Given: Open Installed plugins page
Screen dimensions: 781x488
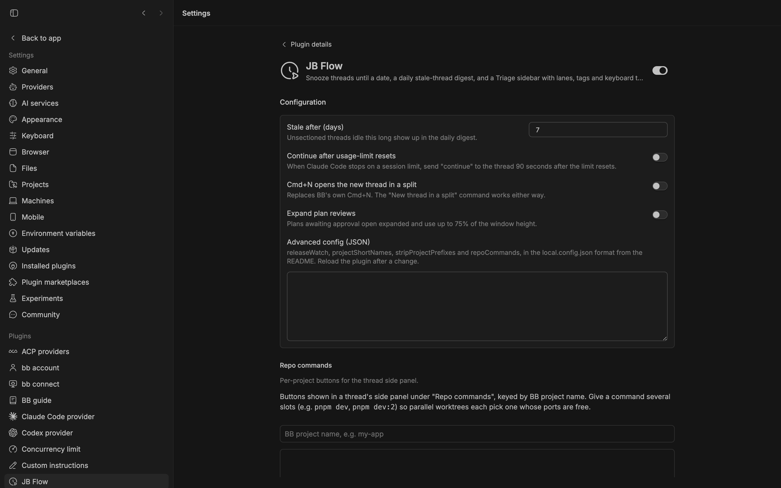Looking at the screenshot, I should pyautogui.click(x=87, y=266).
